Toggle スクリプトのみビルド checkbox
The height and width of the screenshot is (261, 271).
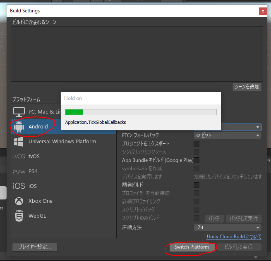[x=197, y=218]
